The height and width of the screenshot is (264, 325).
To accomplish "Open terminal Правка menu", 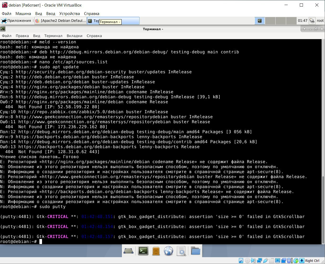I will point(22,36).
